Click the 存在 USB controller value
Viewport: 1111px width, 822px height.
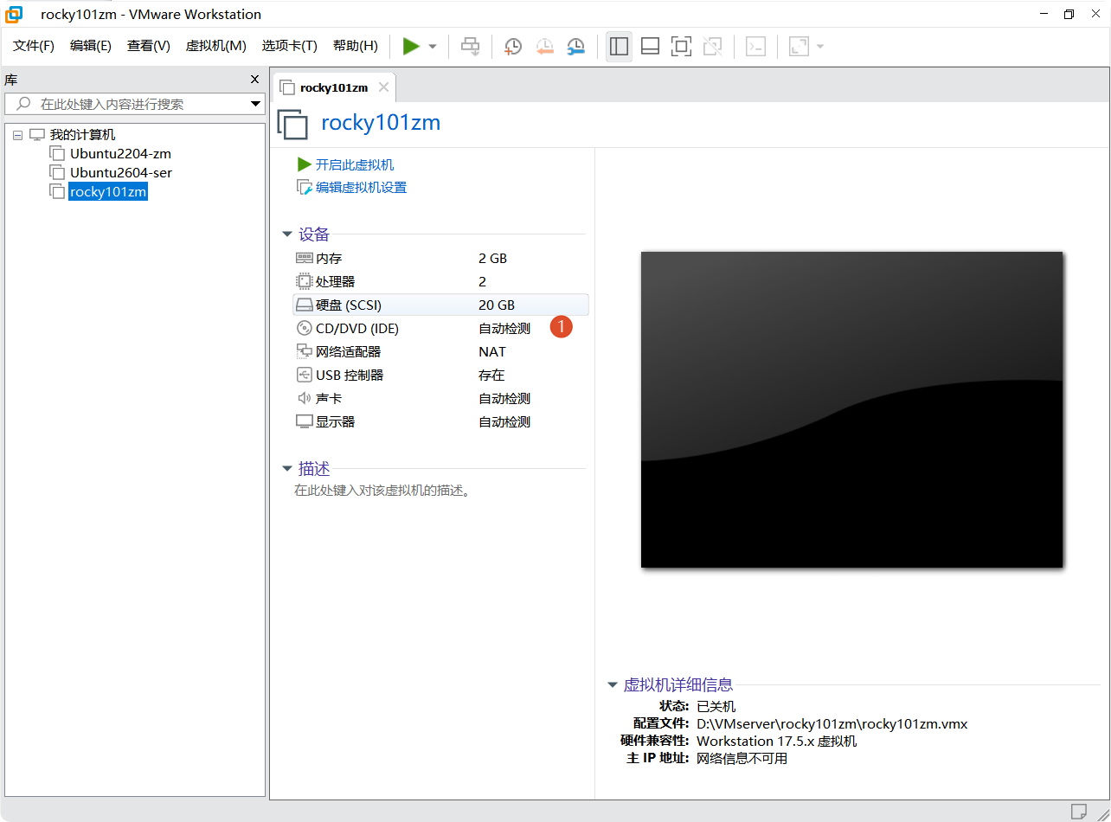coord(491,376)
